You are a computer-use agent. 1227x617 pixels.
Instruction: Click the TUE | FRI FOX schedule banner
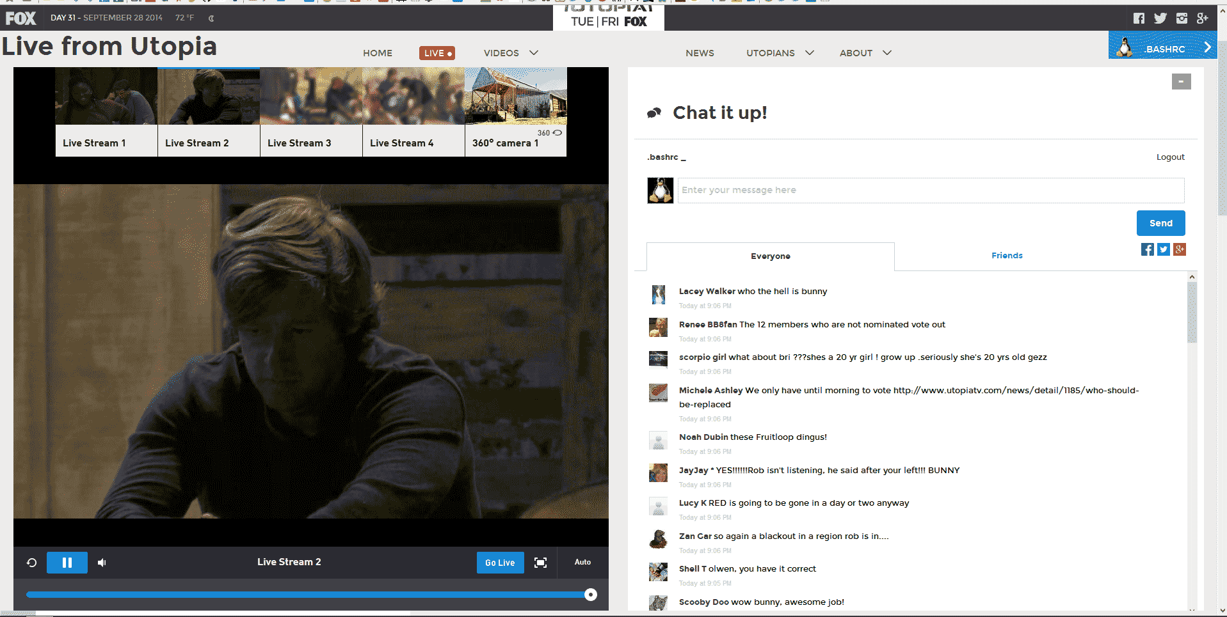pos(609,18)
